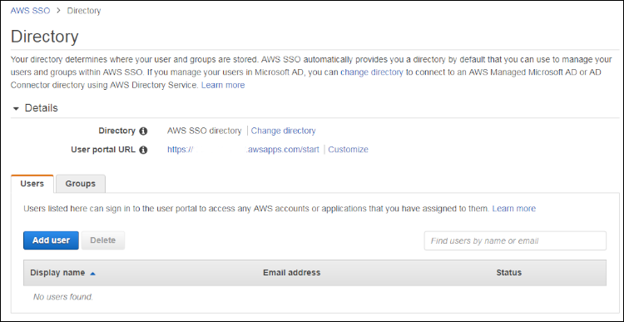Click the Change directory link in Details
Screen dimensions: 624x322
click(x=283, y=131)
